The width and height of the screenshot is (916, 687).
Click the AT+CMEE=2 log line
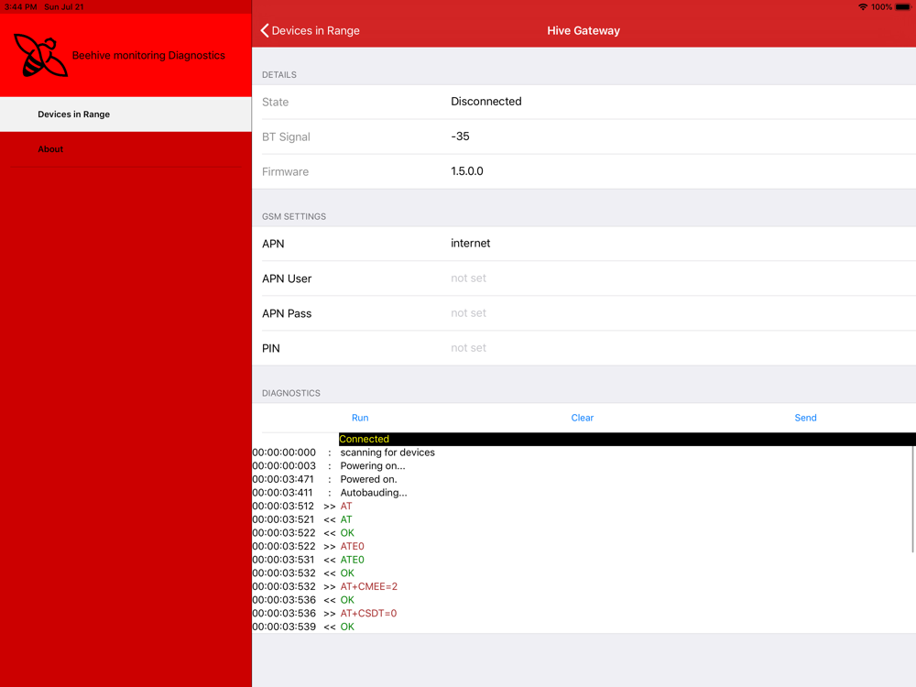(x=369, y=586)
